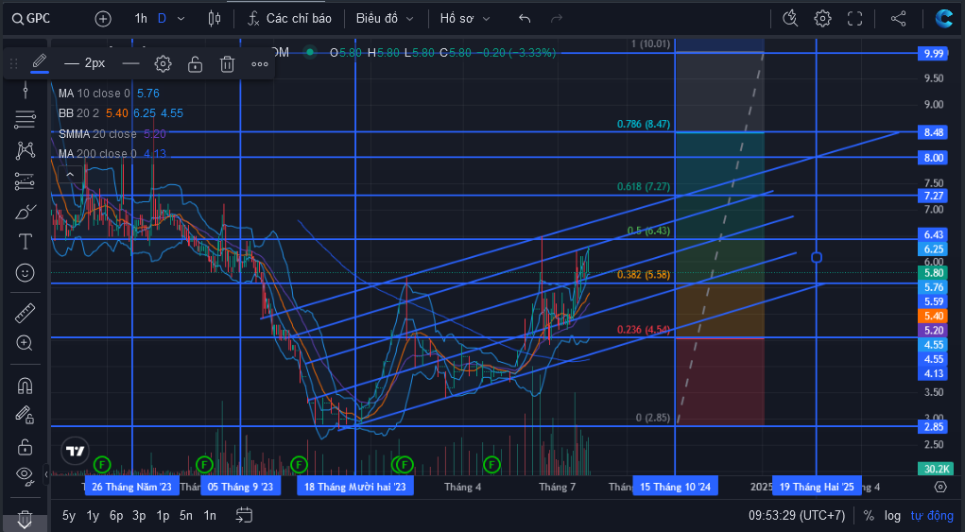This screenshot has height=532, width=965.
Task: Pick line color with pencil tool
Action: click(40, 62)
